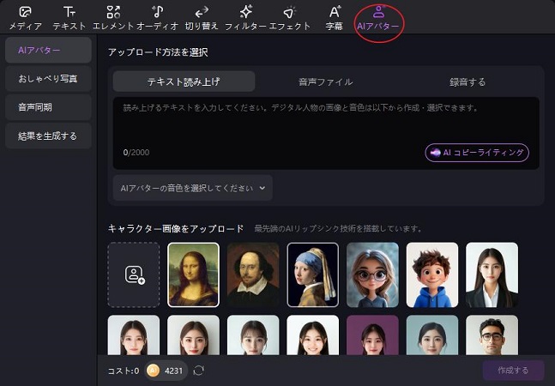Switch to the 録音する tab
Screen dimensions: 555x386
coord(468,81)
